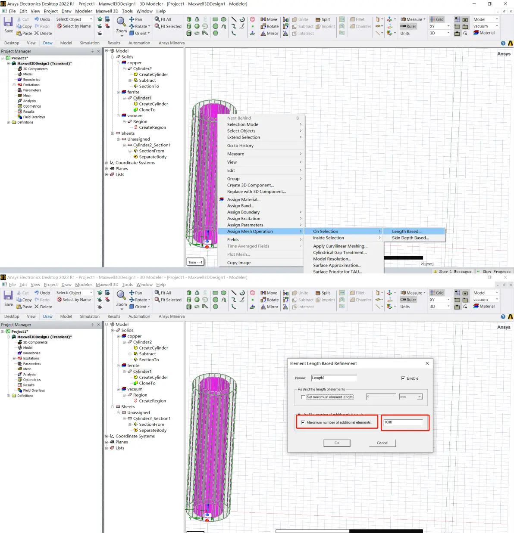514x533 pixels.
Task: Click Fit All in the context-menu window toolbar
Action: tap(163, 19)
